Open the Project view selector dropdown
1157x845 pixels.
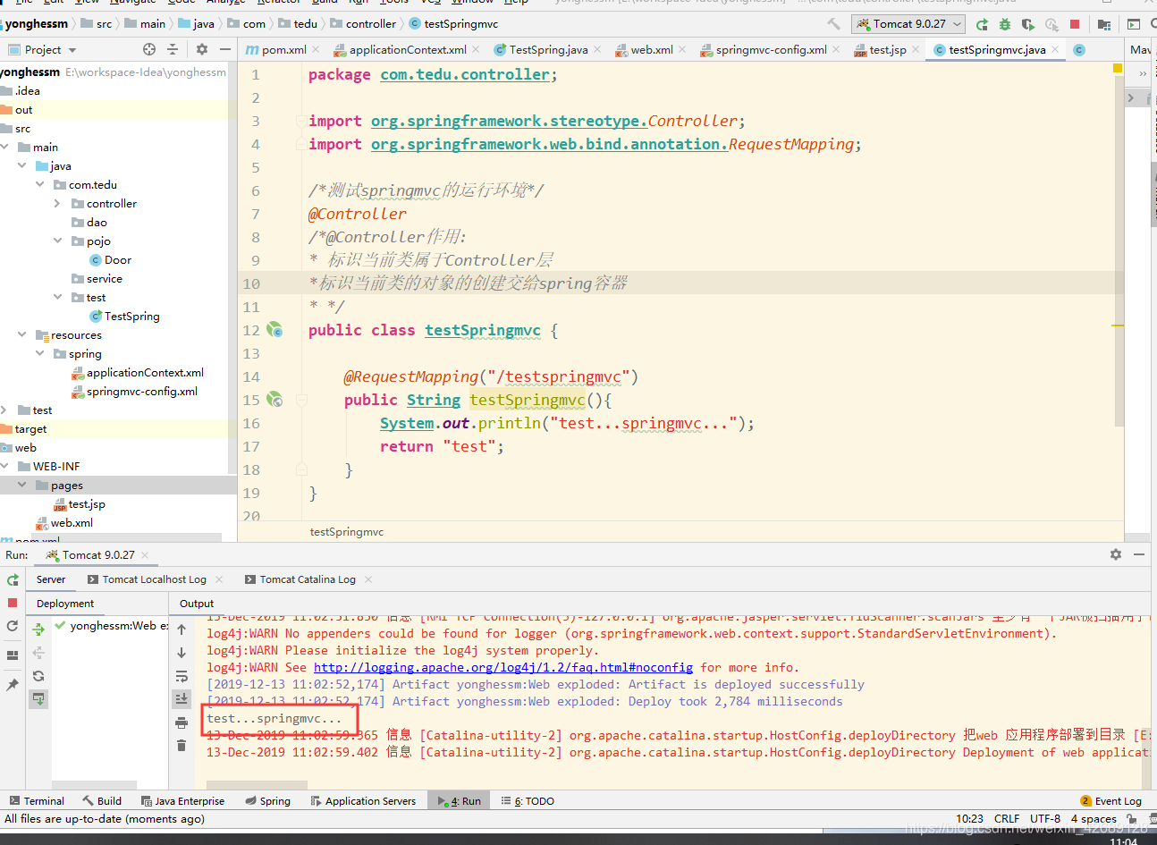tap(42, 49)
